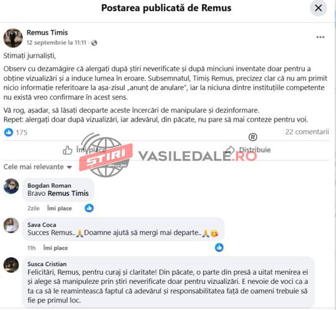Viewport: 336px width, 310px height.
Task: Click the thumbs-up Îmi place icon
Action: [x=68, y=150]
